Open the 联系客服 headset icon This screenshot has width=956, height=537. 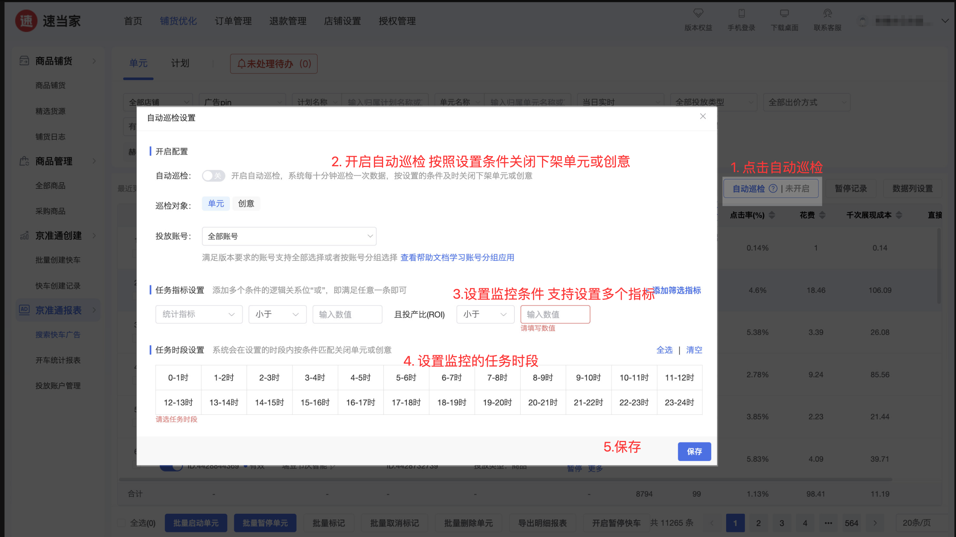click(x=827, y=13)
